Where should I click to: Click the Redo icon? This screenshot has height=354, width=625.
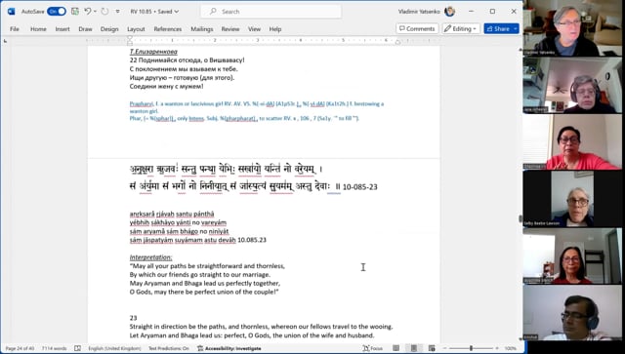(104, 12)
